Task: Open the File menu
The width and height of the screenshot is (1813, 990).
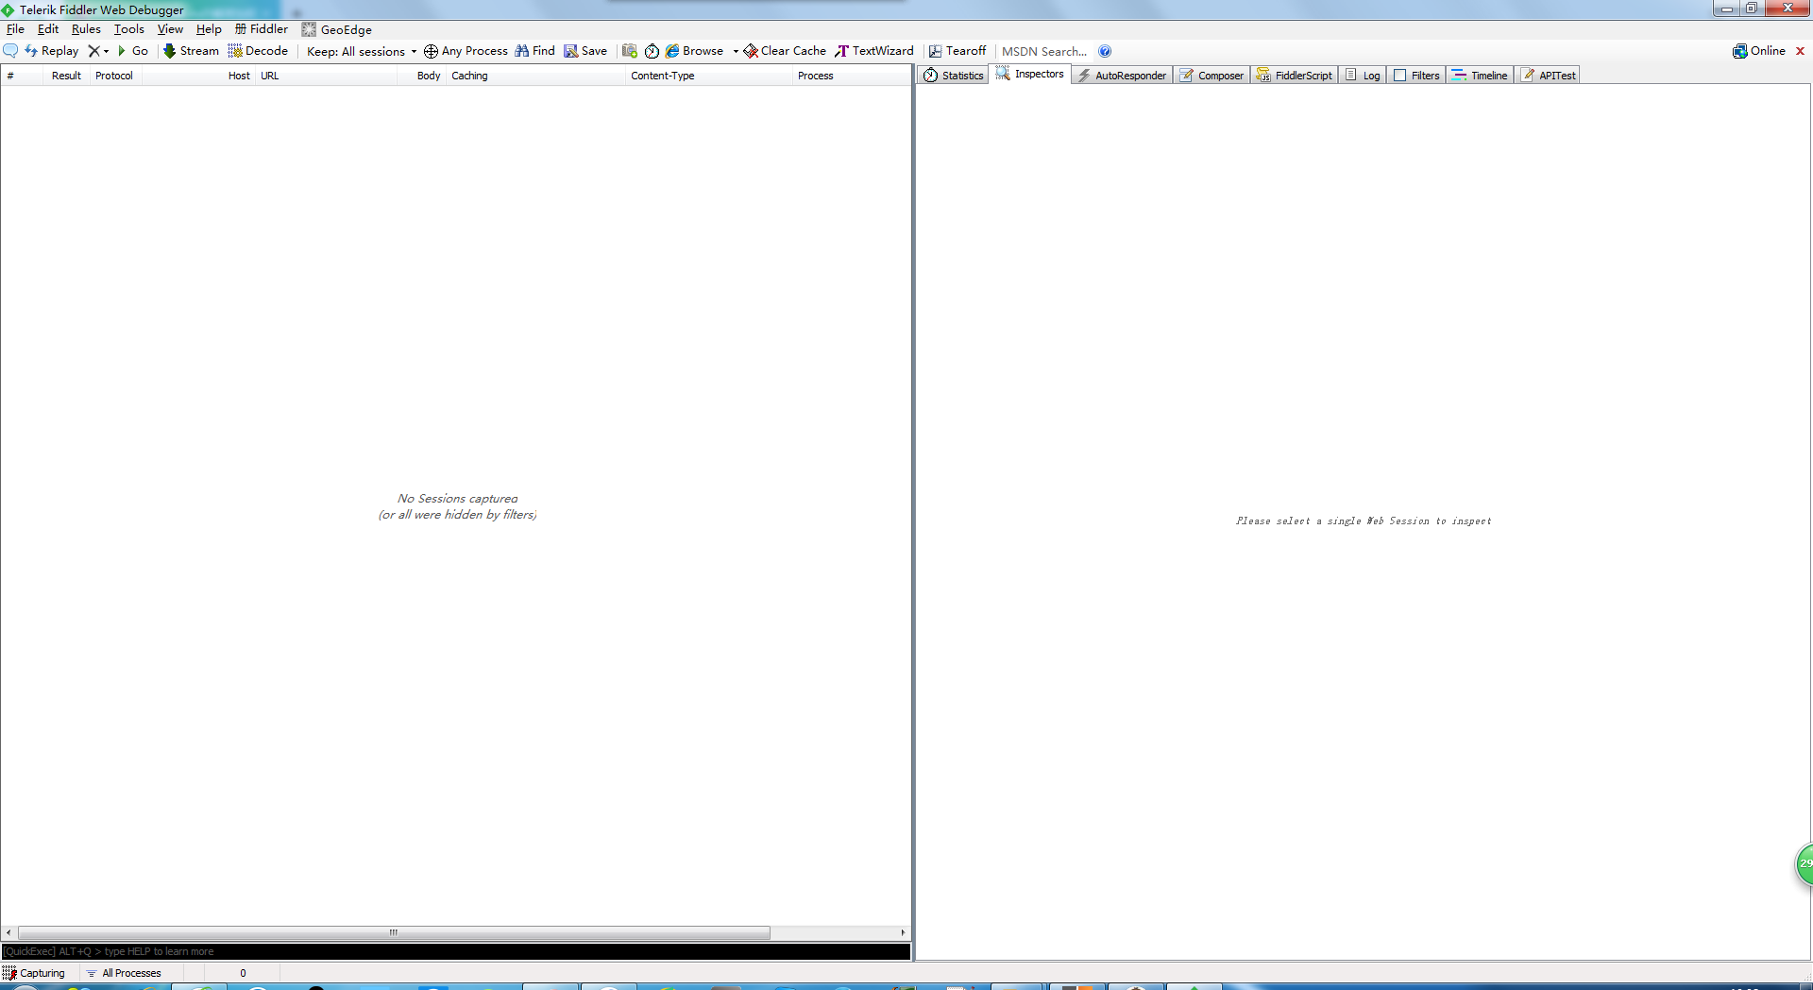Action: point(15,29)
